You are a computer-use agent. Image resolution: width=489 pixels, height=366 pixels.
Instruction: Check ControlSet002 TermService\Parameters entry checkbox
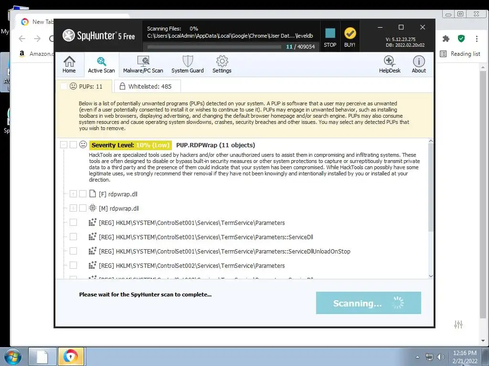point(73,265)
